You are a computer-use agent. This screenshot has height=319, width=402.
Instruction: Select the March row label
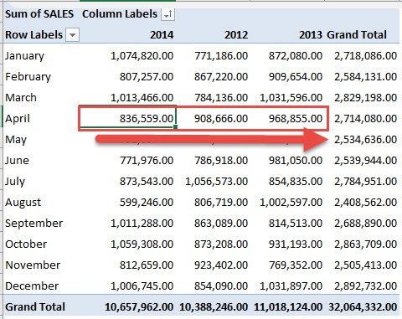pyautogui.click(x=21, y=98)
